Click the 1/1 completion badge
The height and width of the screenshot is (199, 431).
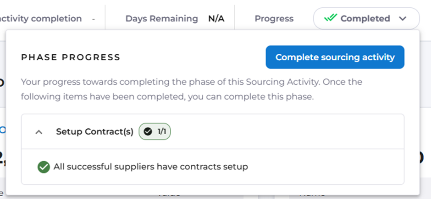click(155, 131)
